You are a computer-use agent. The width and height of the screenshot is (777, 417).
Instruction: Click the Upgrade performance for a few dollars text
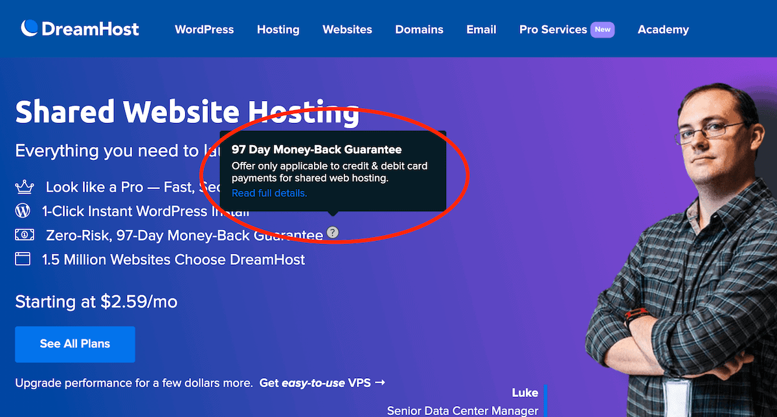click(134, 383)
